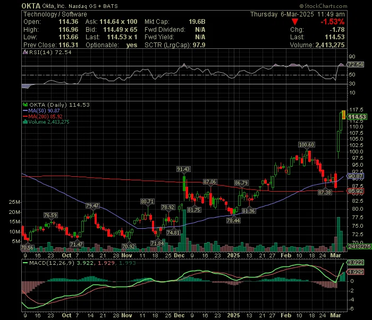The height and width of the screenshot is (320, 372).
Task: Click the OKTA (Daily) candlestick legend icon
Action: pos(25,105)
